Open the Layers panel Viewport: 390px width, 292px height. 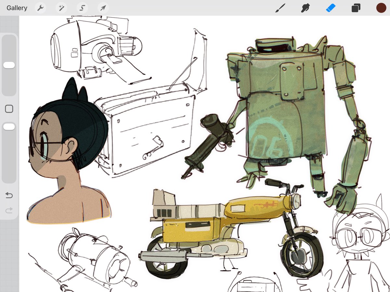(x=356, y=8)
